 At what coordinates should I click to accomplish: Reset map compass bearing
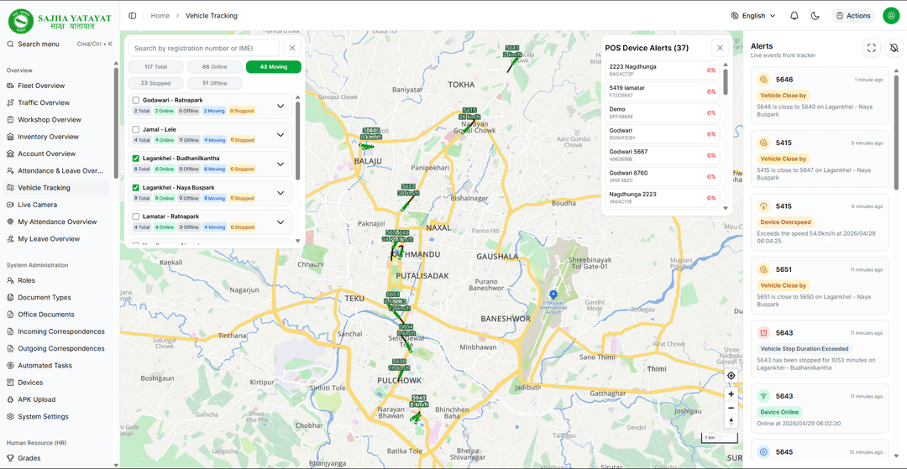click(731, 421)
